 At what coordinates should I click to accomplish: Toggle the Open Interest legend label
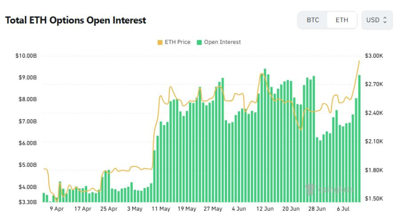(222, 42)
